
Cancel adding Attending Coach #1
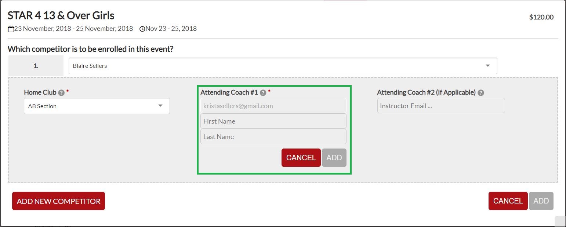coord(301,158)
